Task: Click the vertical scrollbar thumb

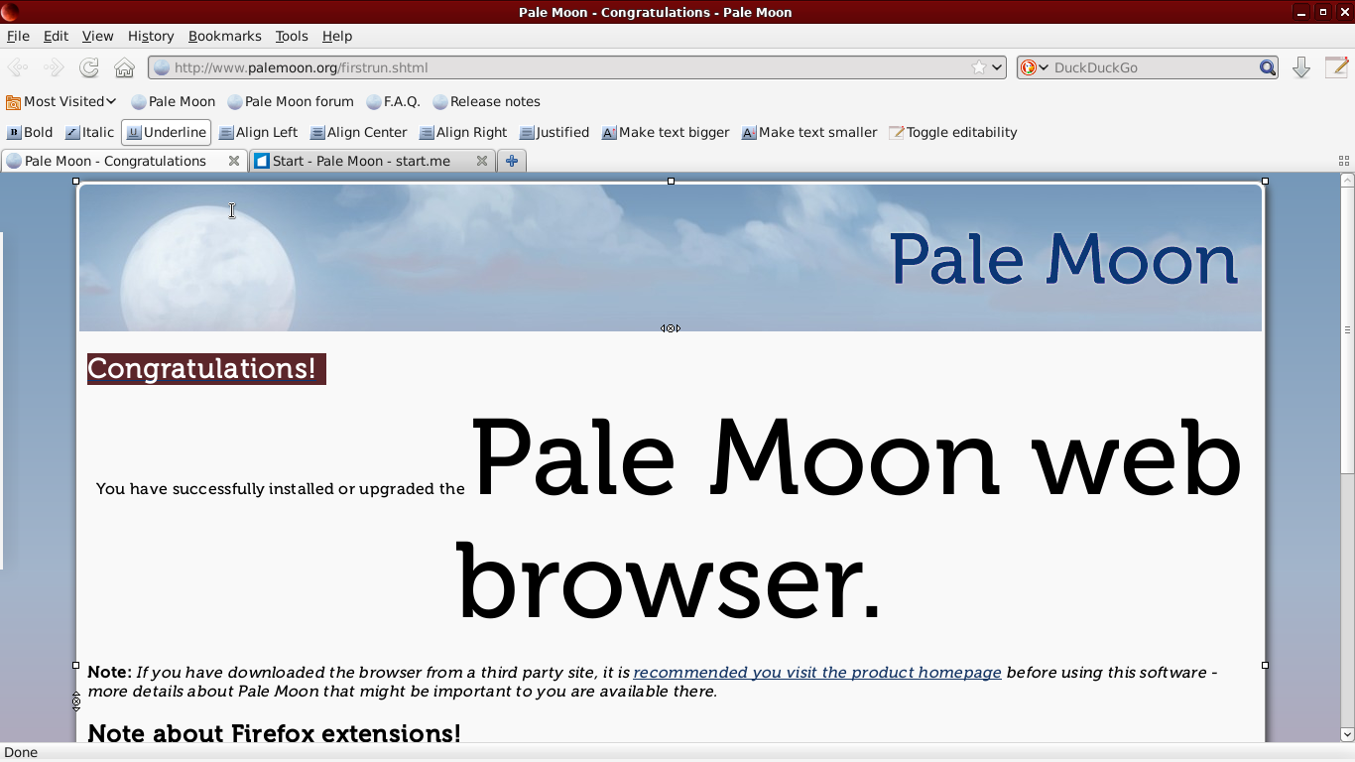Action: (1347, 329)
